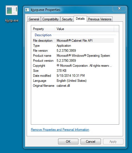
Task: Click the Apply button
Action: click(113, 142)
